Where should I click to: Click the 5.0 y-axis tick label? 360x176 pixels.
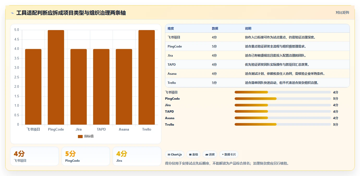(17, 30)
